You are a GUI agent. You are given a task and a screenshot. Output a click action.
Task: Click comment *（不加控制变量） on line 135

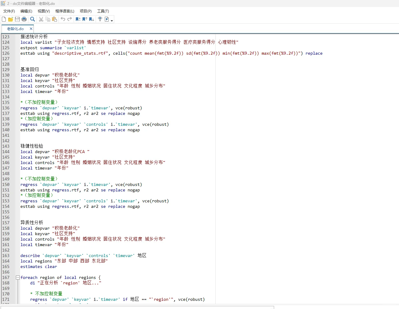[x=39, y=102]
